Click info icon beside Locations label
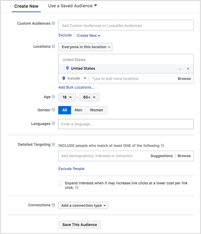The width and height of the screenshot is (201, 234). 54,47
